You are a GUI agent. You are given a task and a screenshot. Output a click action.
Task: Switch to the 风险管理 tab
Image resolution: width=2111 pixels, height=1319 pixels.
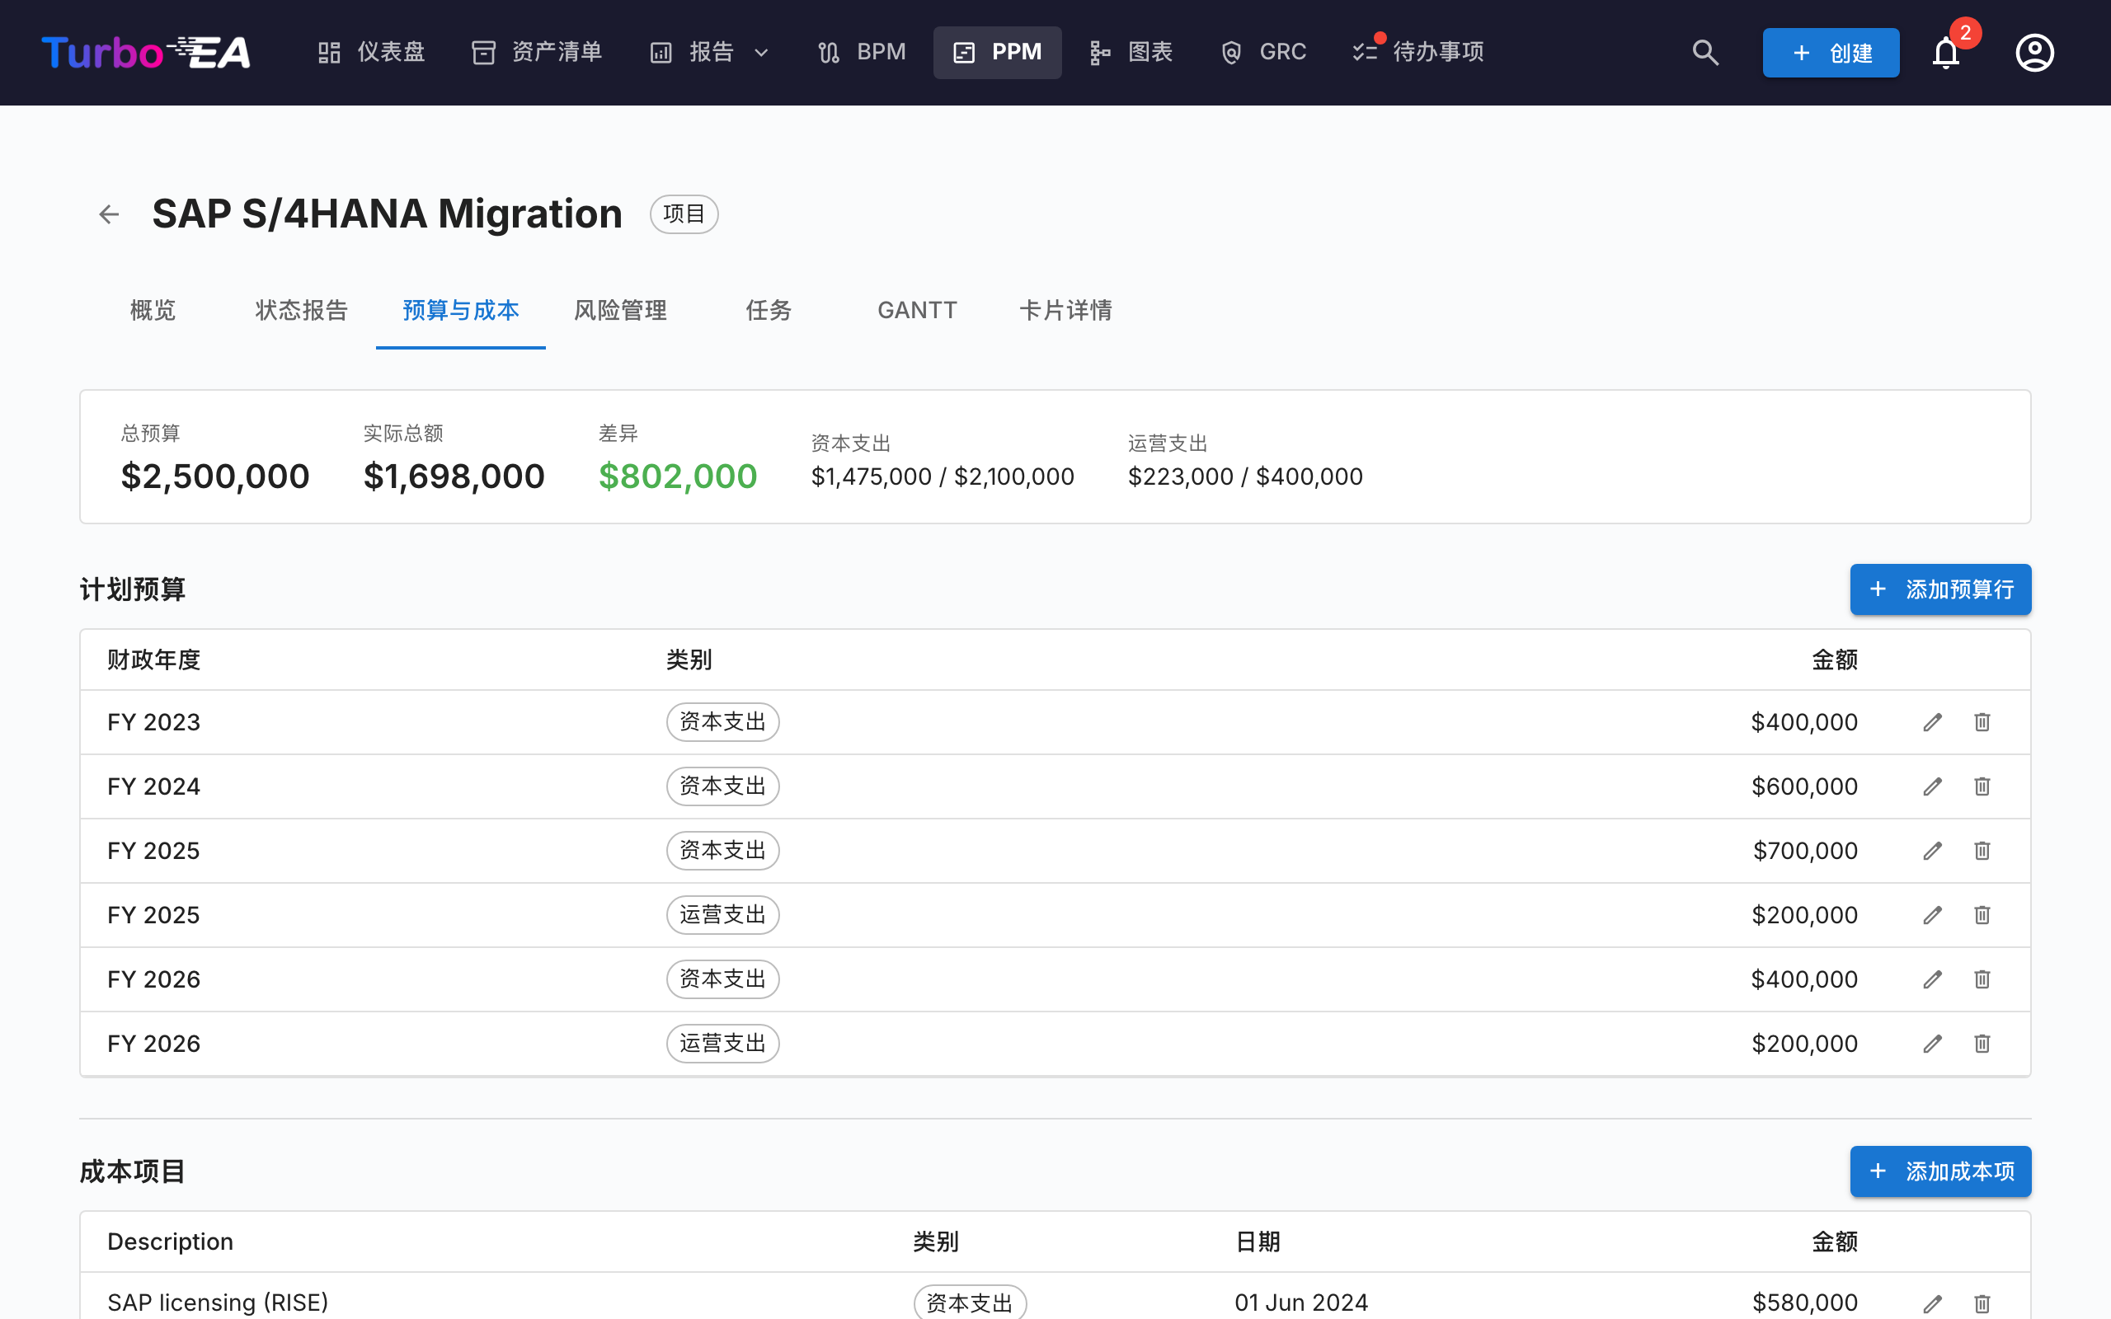[620, 311]
